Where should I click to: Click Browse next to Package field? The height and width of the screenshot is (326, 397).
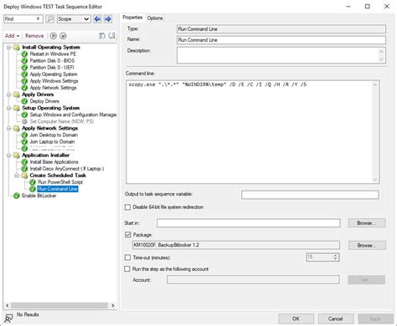tap(367, 245)
